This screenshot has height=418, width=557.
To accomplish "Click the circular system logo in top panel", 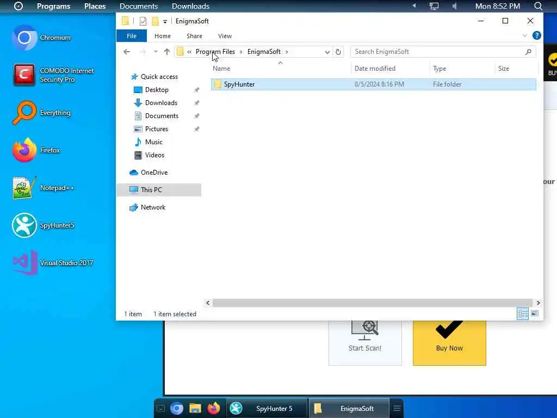I will pos(18,6).
